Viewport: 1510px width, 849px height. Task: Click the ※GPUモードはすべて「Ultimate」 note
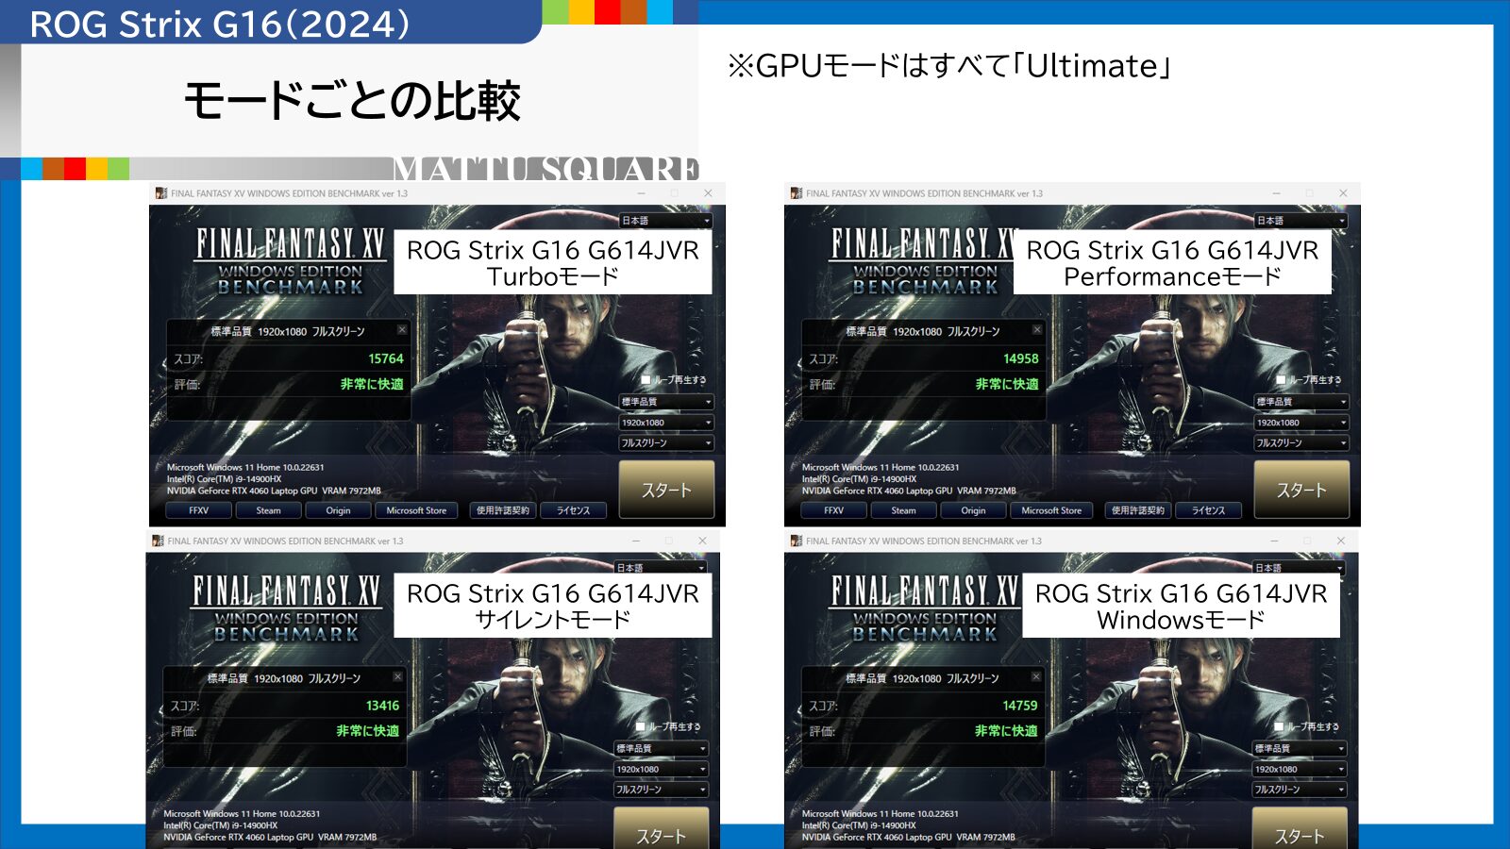[949, 65]
